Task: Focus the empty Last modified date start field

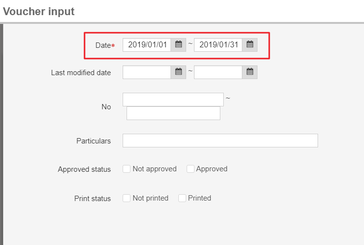Action: (147, 72)
